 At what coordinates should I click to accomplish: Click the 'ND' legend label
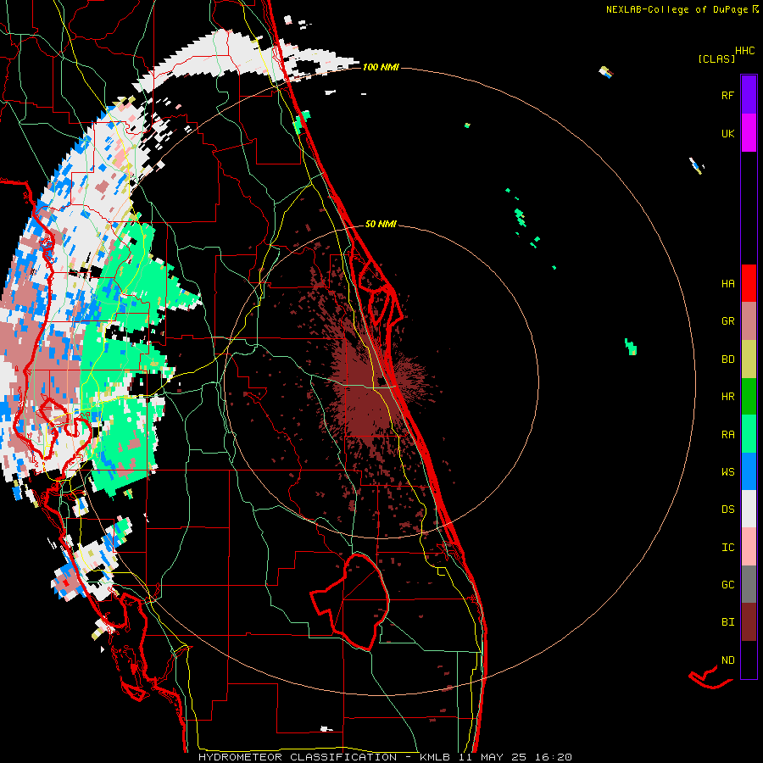[x=727, y=660]
